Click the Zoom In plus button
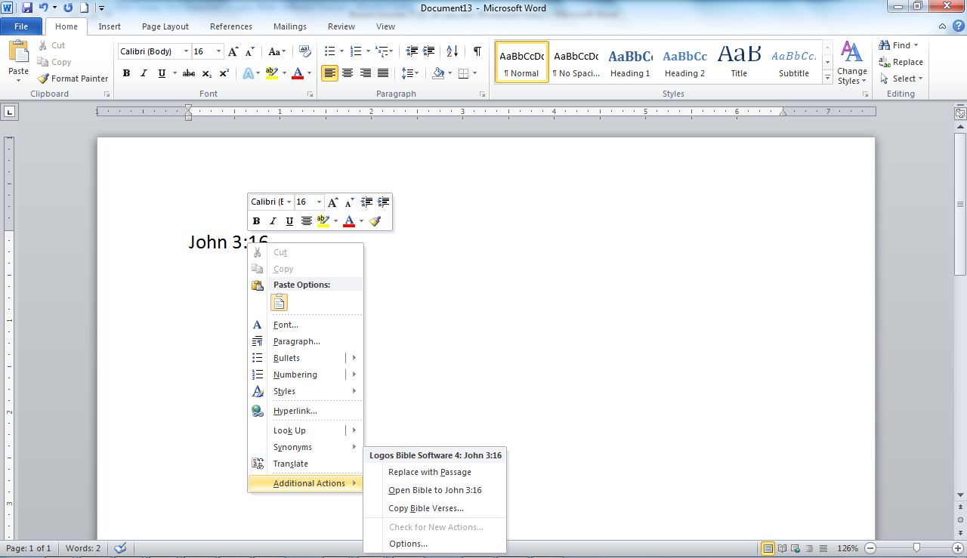The height and width of the screenshot is (558, 967). [x=959, y=548]
